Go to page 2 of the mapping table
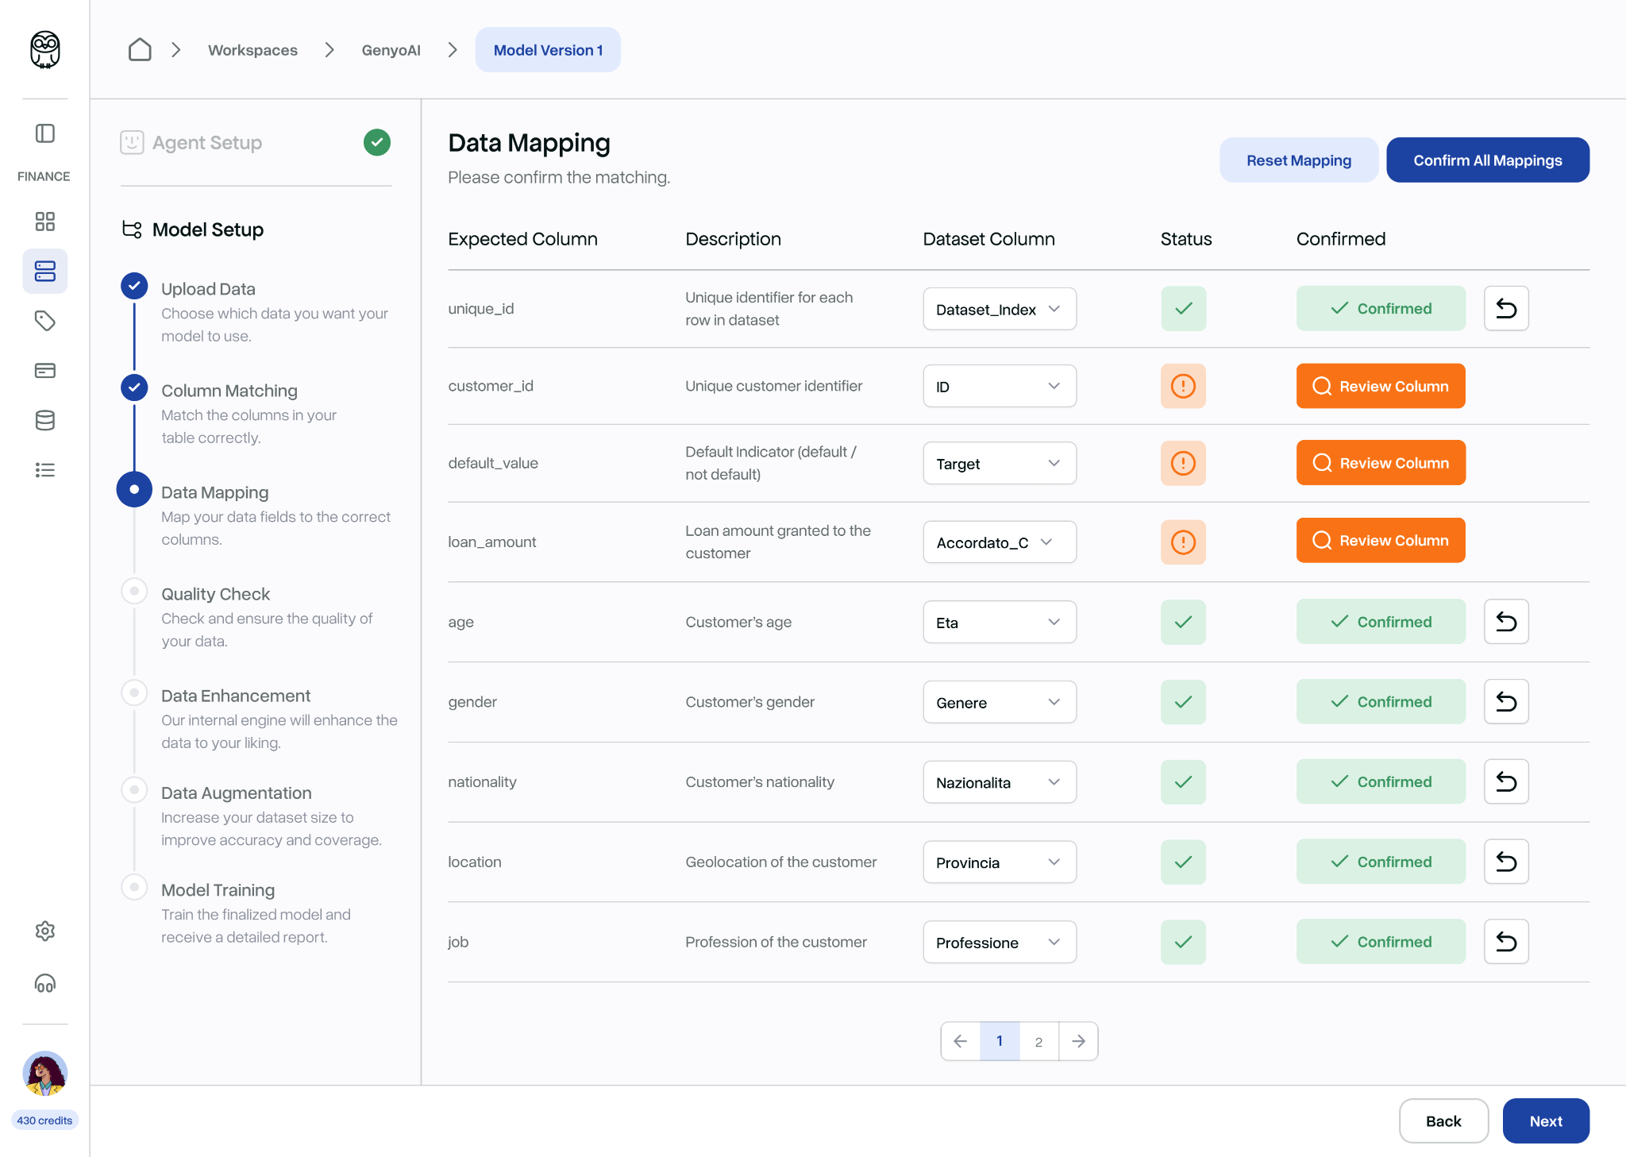 [1038, 1040]
